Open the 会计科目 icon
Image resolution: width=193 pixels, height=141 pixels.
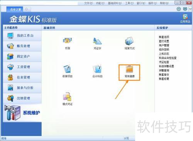97,71
